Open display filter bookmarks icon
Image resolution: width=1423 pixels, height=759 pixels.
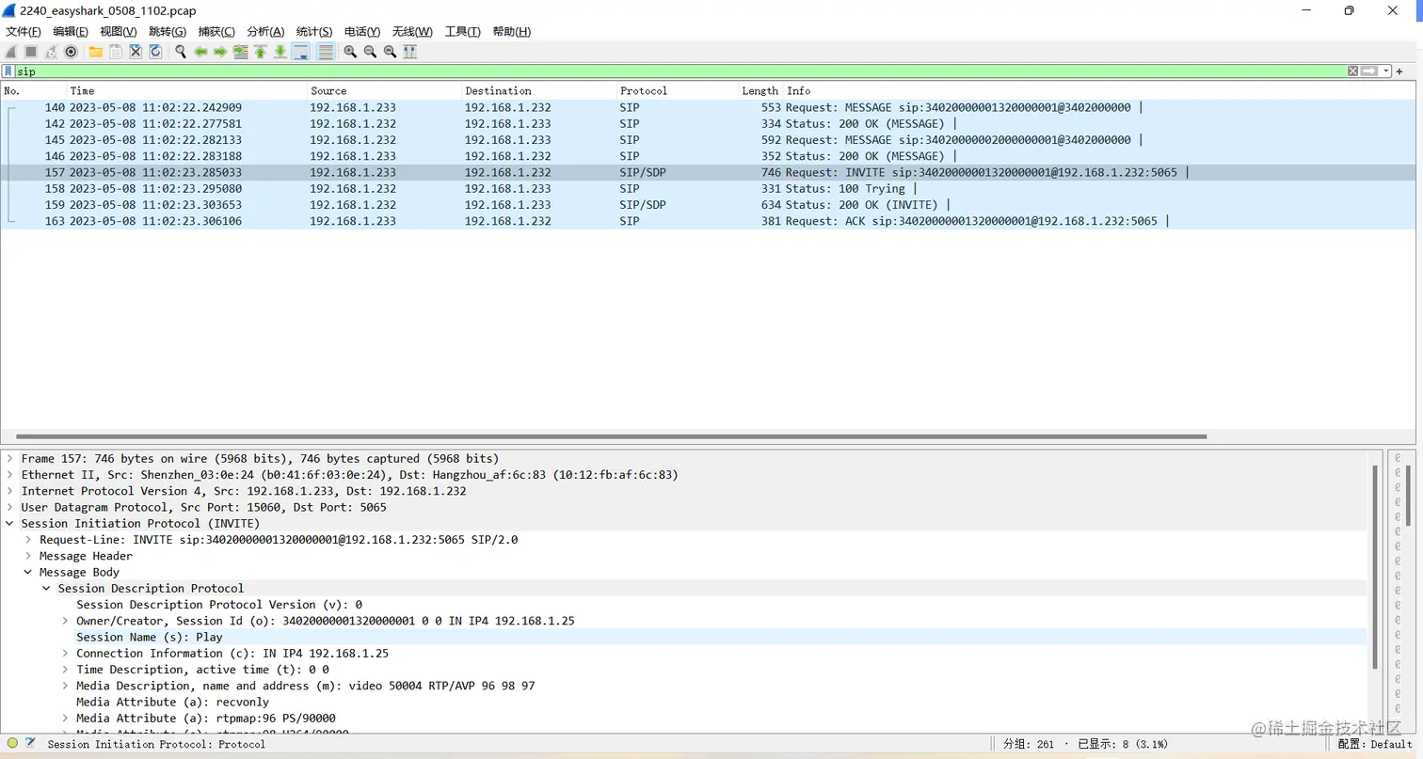8,71
